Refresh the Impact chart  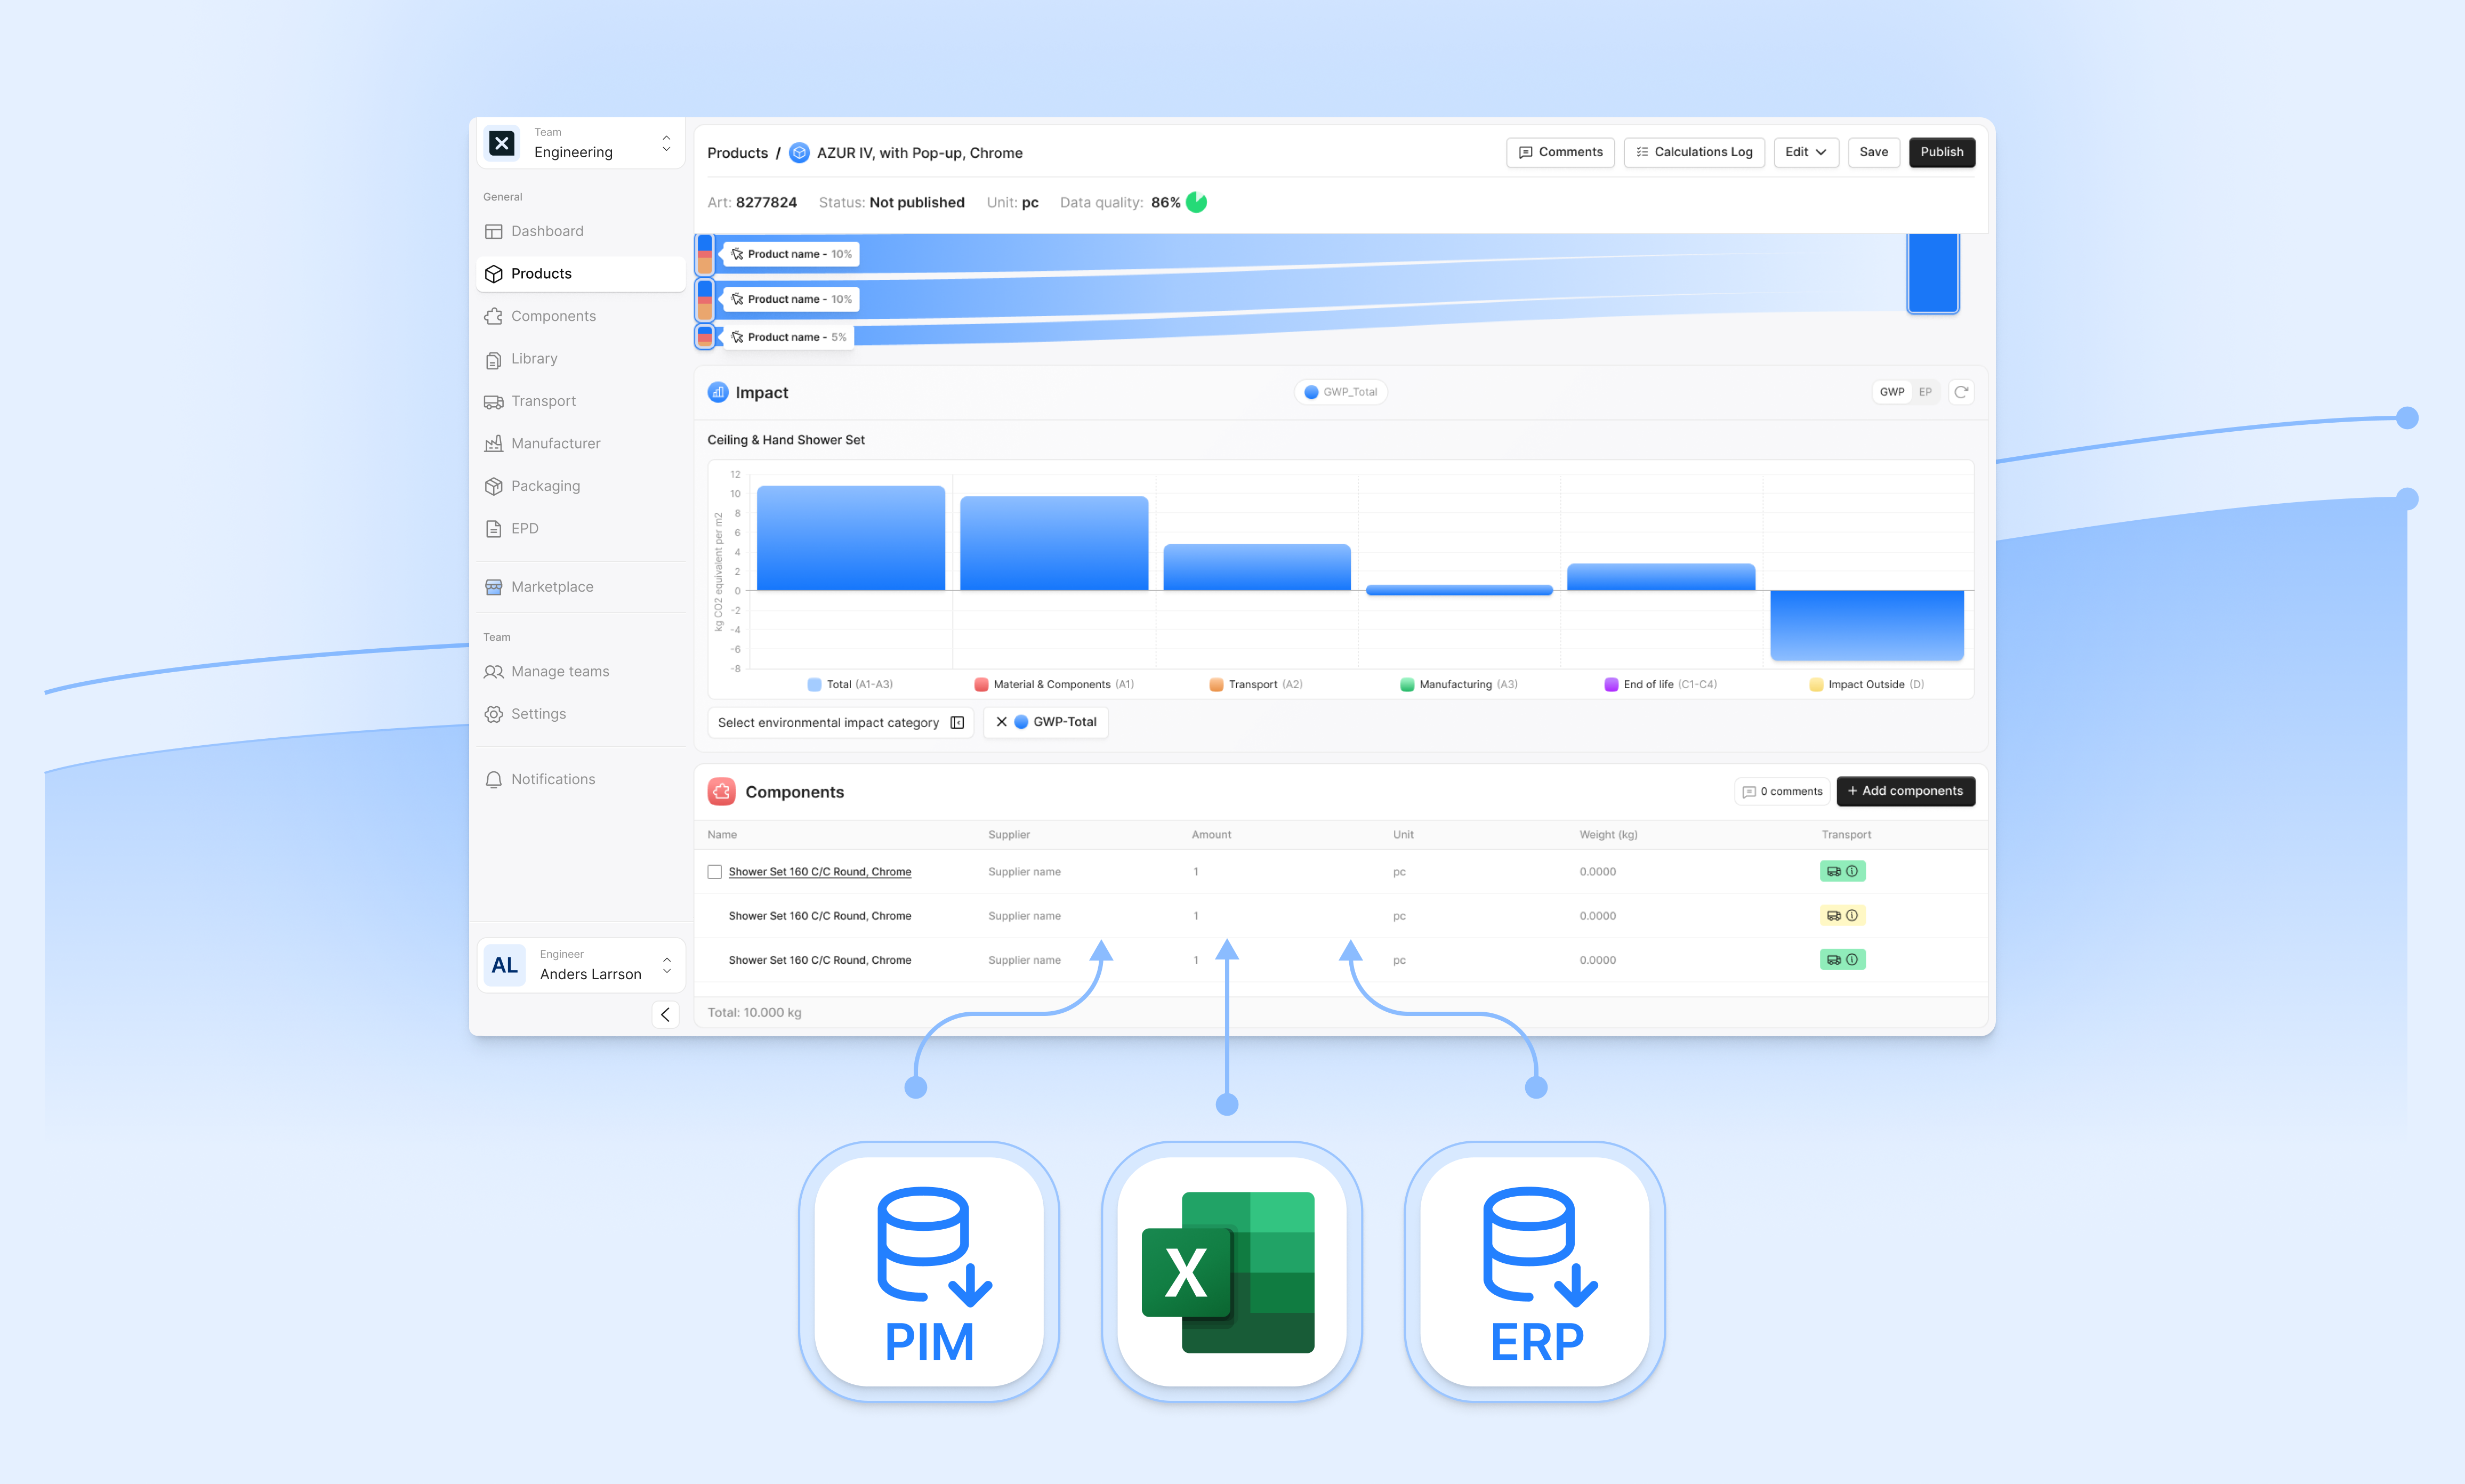pos(1961,392)
